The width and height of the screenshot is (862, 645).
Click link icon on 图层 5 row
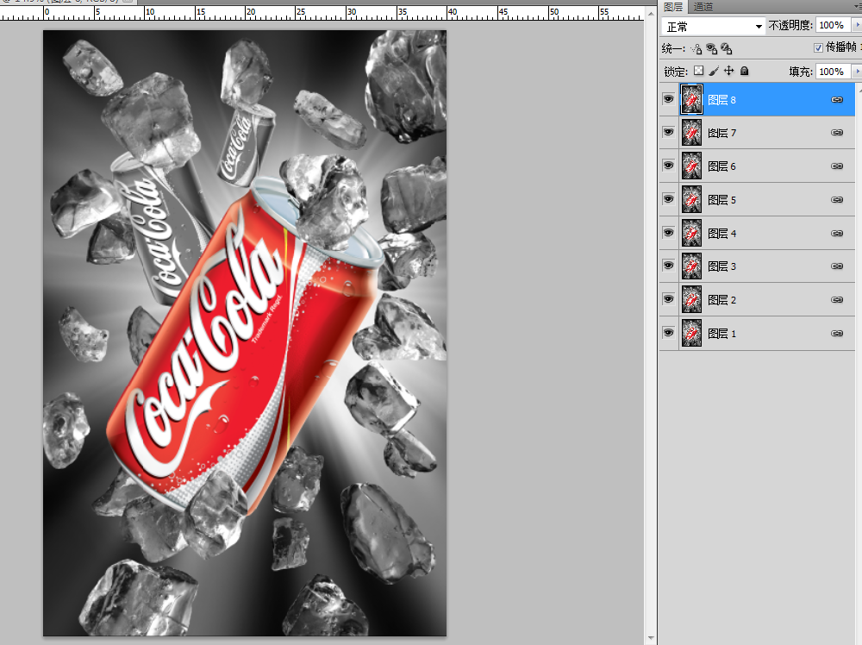pyautogui.click(x=837, y=199)
